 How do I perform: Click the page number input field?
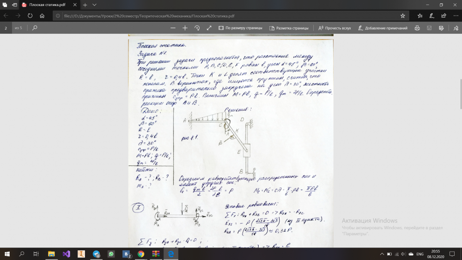6,28
